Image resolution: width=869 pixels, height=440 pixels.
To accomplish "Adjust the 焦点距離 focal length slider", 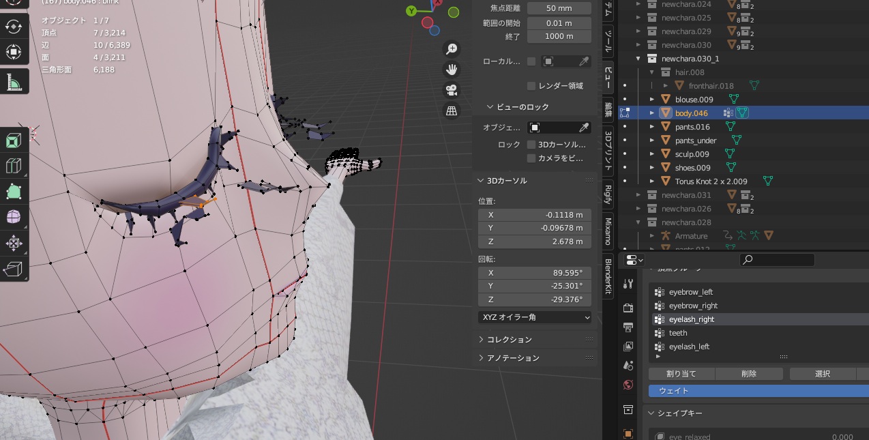I will 559,8.
